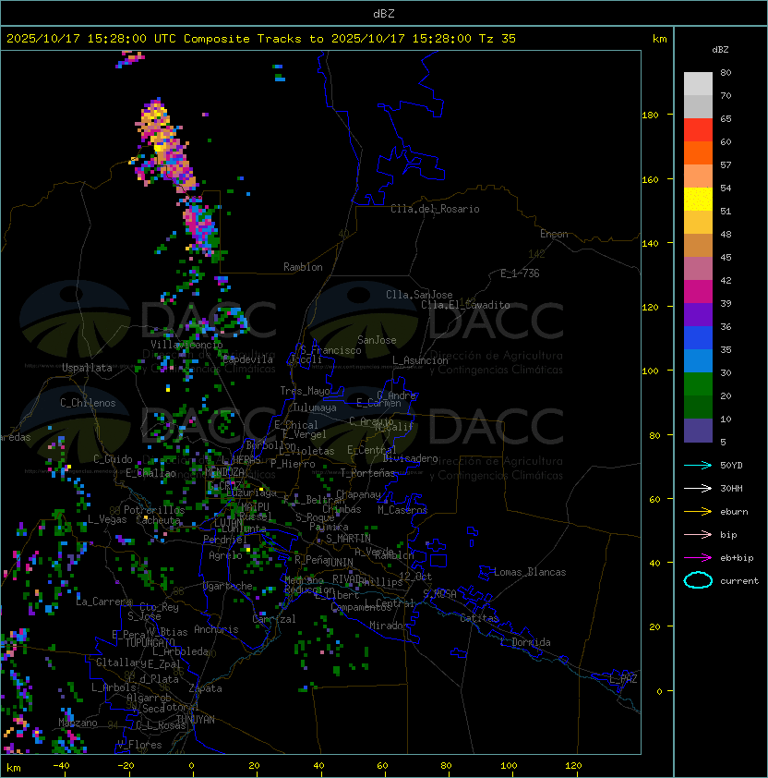
Task: Click the 120 km horizontal axis tick
Action: coord(573,766)
